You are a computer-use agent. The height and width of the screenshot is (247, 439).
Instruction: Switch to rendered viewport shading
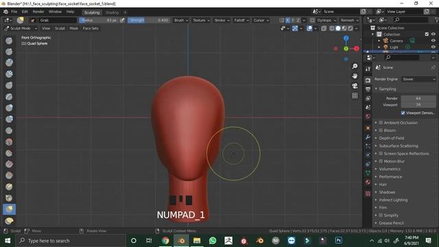[351, 28]
